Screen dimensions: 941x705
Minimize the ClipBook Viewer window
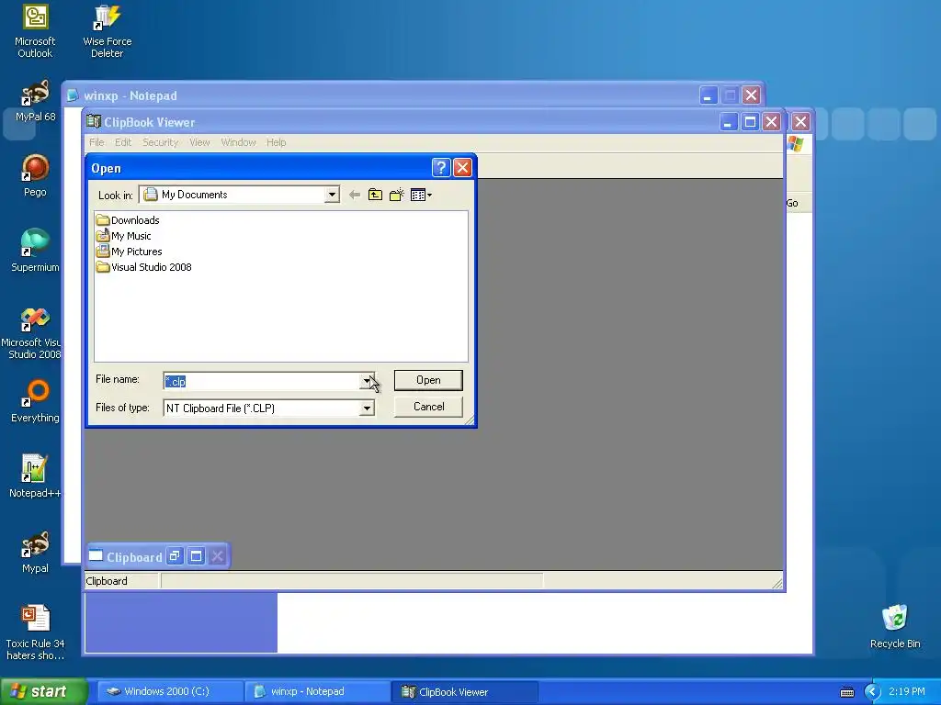coord(729,122)
